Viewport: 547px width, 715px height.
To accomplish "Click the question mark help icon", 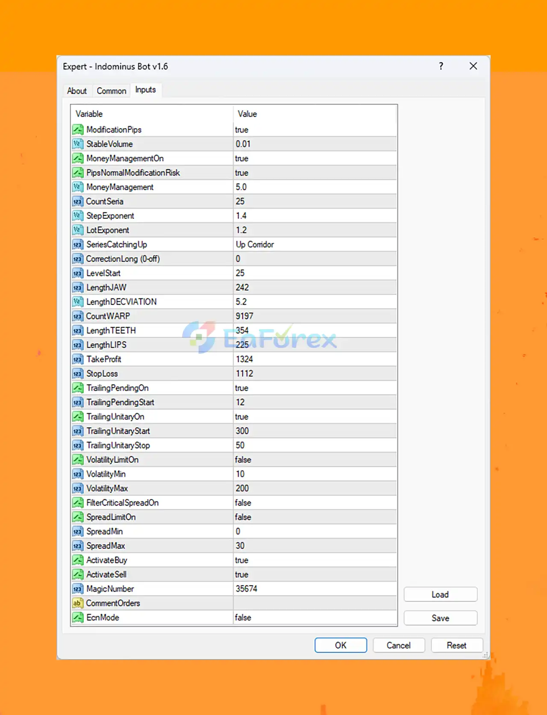I will (x=441, y=66).
